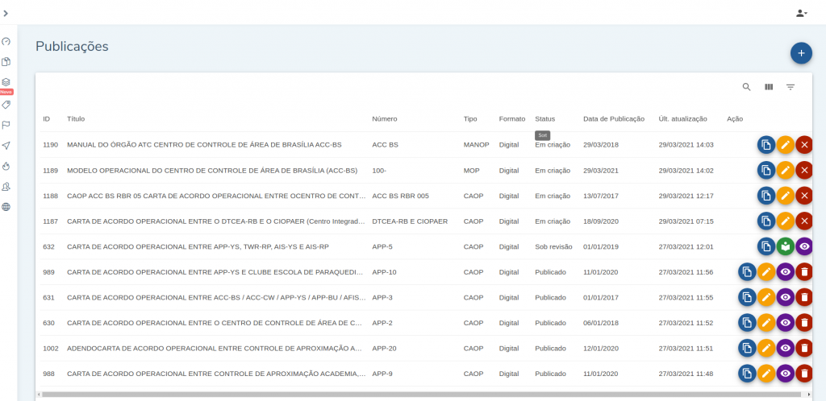Edit publication 989 with pencil icon
This screenshot has width=826, height=401.
(766, 271)
